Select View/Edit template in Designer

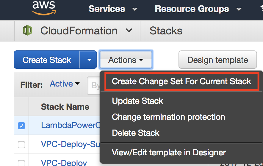(x=169, y=153)
